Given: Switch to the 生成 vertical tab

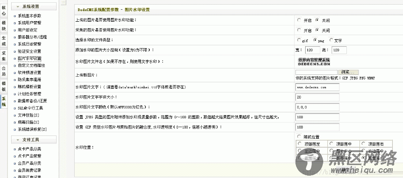Looking at the screenshot, I should [x=4, y=41].
